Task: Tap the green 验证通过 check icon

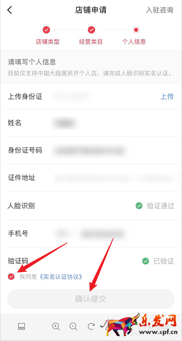Action: click(139, 205)
